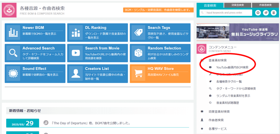The width and height of the screenshot is (280, 134).
Task: Click the 各種音源・作曲者検索 page title
Action: point(42,8)
